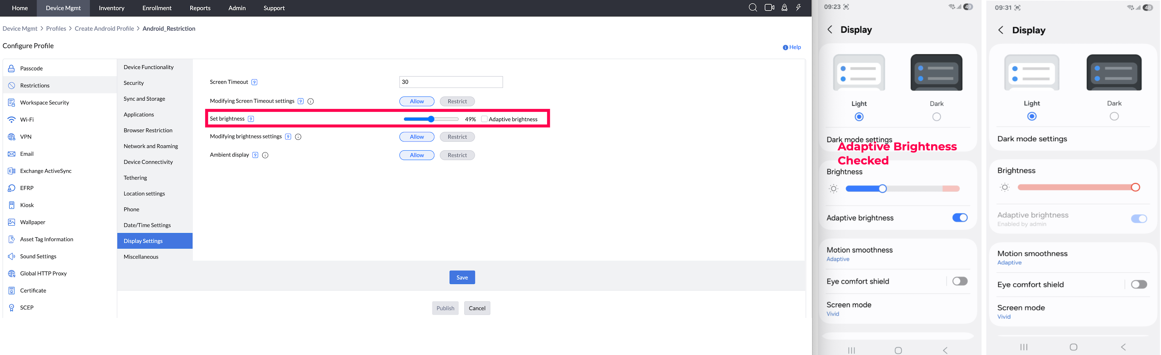Viewport: 1161px width, 355px height.
Task: Click the Publish button
Action: tap(445, 308)
